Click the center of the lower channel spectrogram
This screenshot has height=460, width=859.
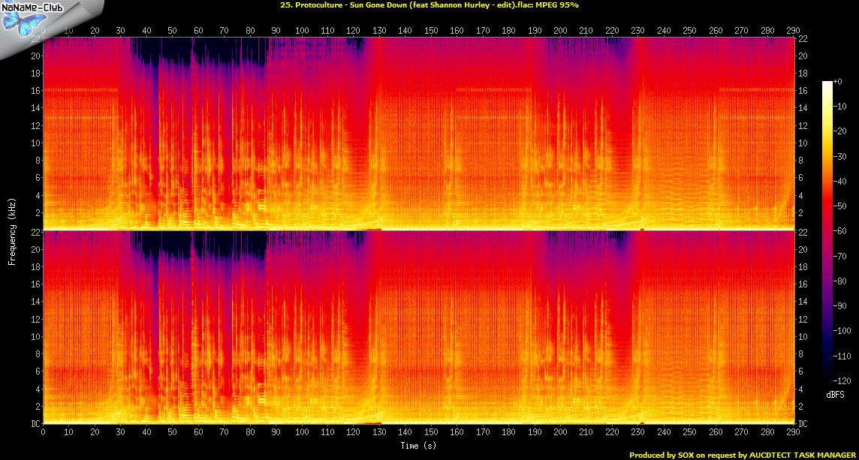pos(418,327)
